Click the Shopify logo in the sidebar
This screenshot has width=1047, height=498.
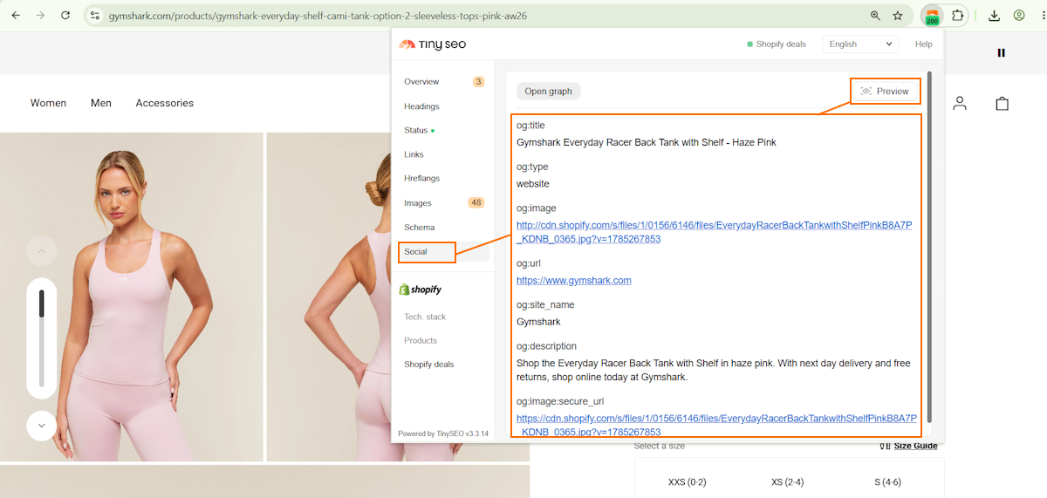pyautogui.click(x=421, y=290)
